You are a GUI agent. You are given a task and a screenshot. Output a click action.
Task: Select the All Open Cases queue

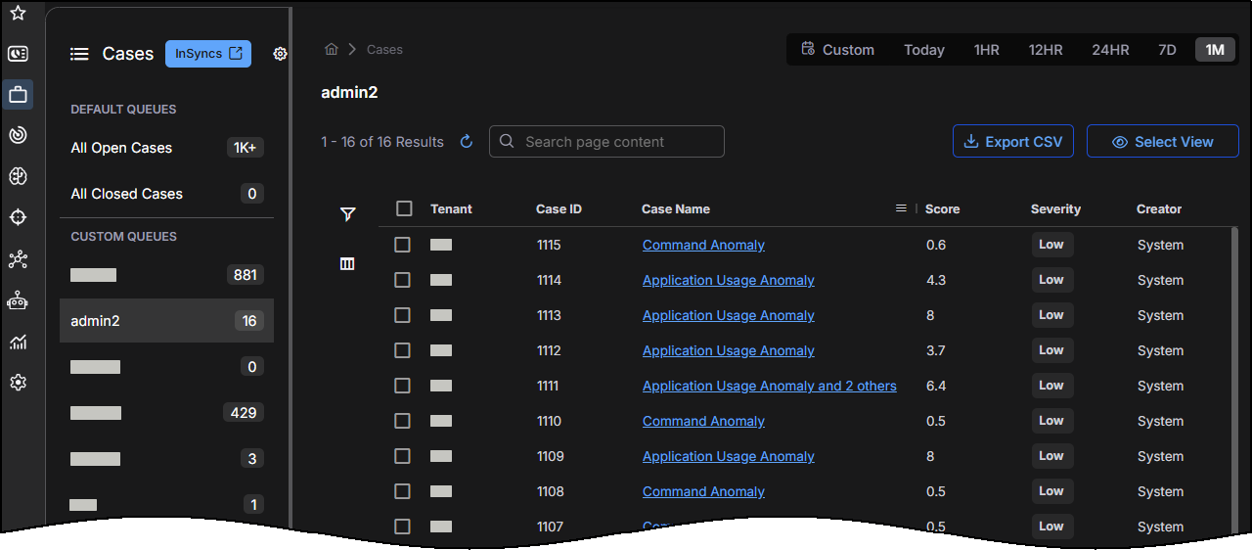(x=121, y=148)
